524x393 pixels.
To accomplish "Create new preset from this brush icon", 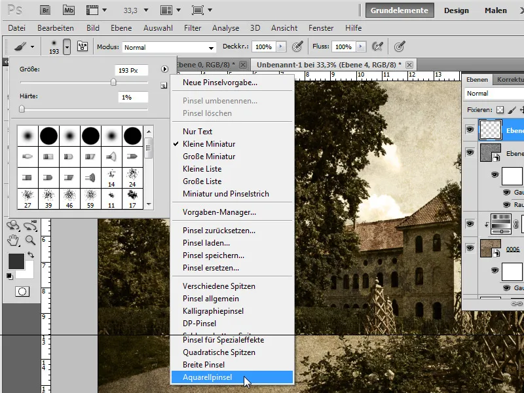I will [164, 86].
